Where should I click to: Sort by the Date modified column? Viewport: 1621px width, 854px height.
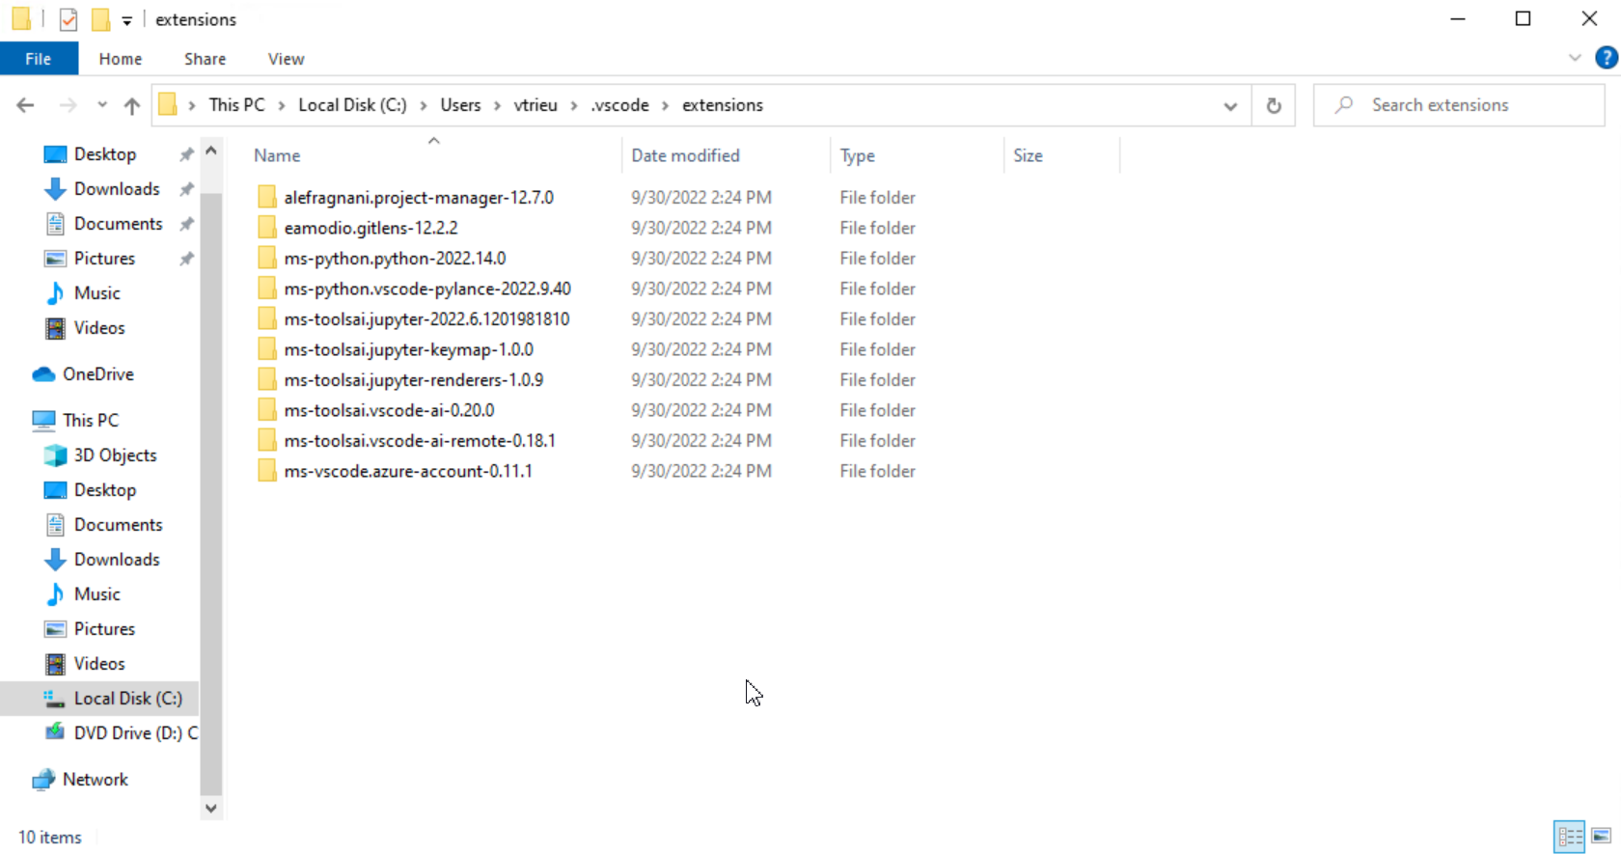click(685, 155)
